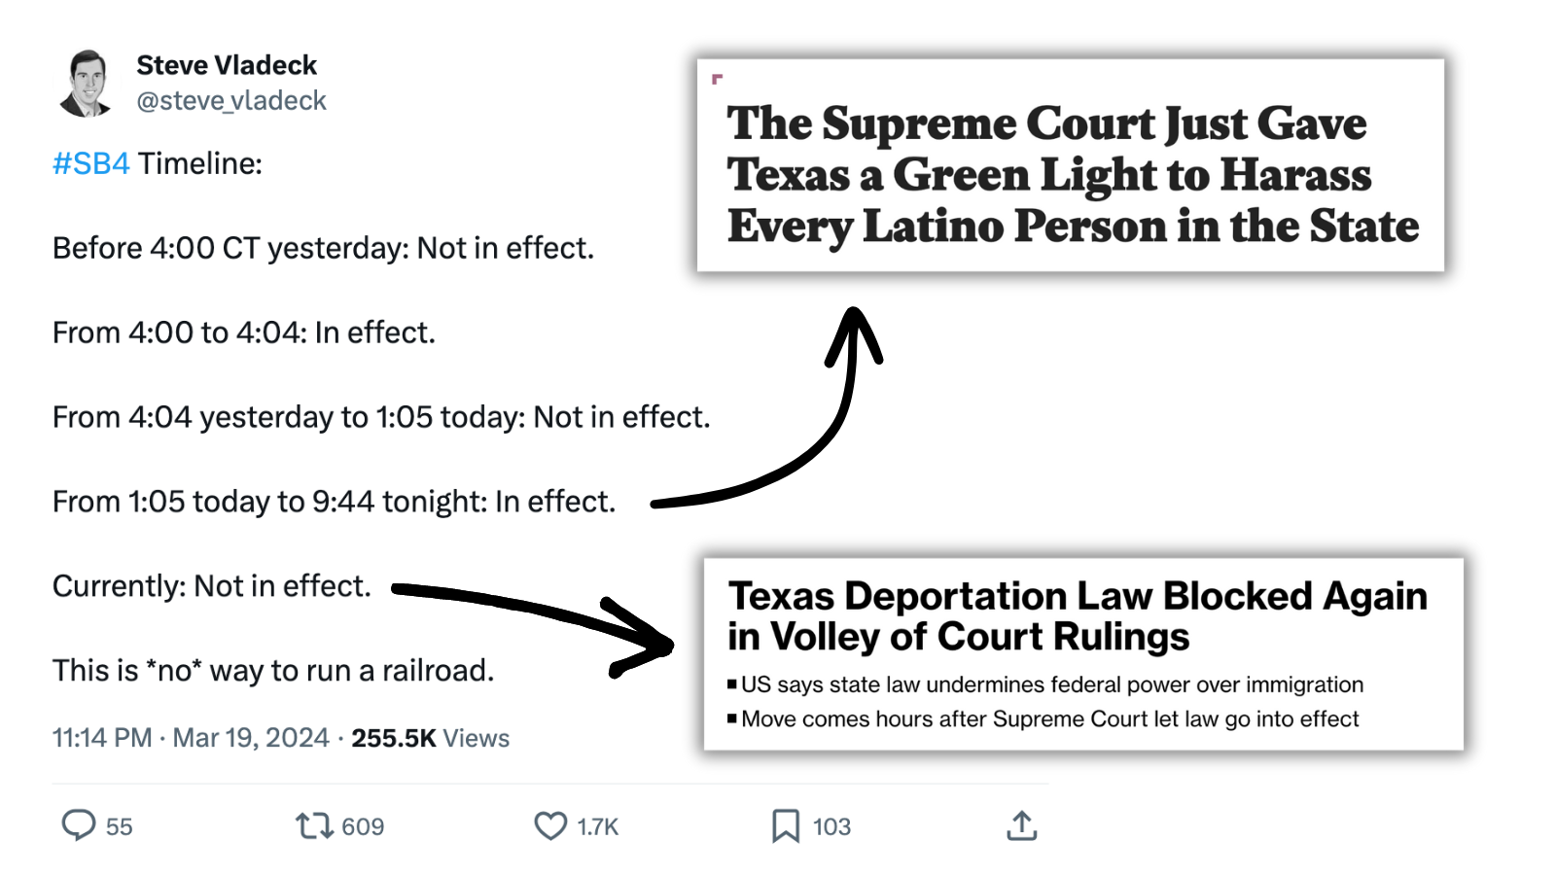
Task: Like the tweet with the heart icon
Action: pos(550,826)
